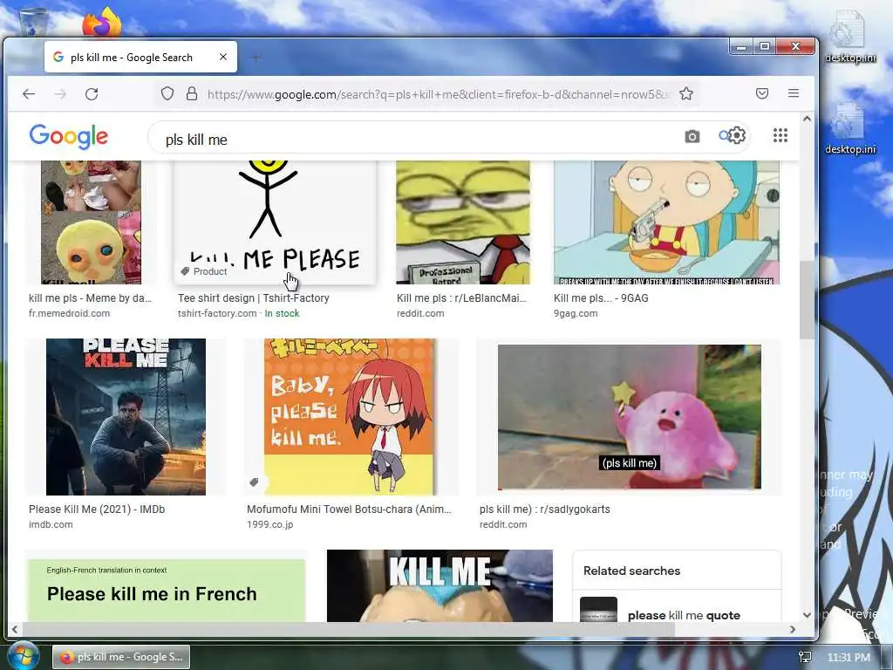Image resolution: width=893 pixels, height=670 pixels.
Task: Follow kill me pls Meme by da… link
Action: (x=90, y=298)
